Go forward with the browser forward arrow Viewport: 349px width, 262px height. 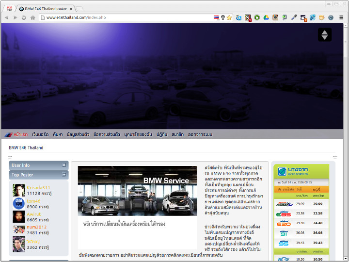point(15,17)
